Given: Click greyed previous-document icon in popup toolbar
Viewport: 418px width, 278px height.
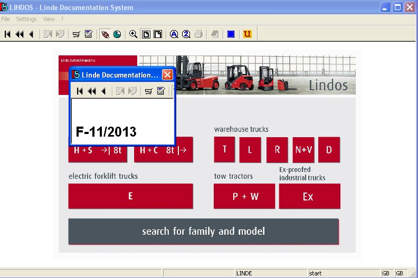Looking at the screenshot, I should pyautogui.click(x=120, y=91).
